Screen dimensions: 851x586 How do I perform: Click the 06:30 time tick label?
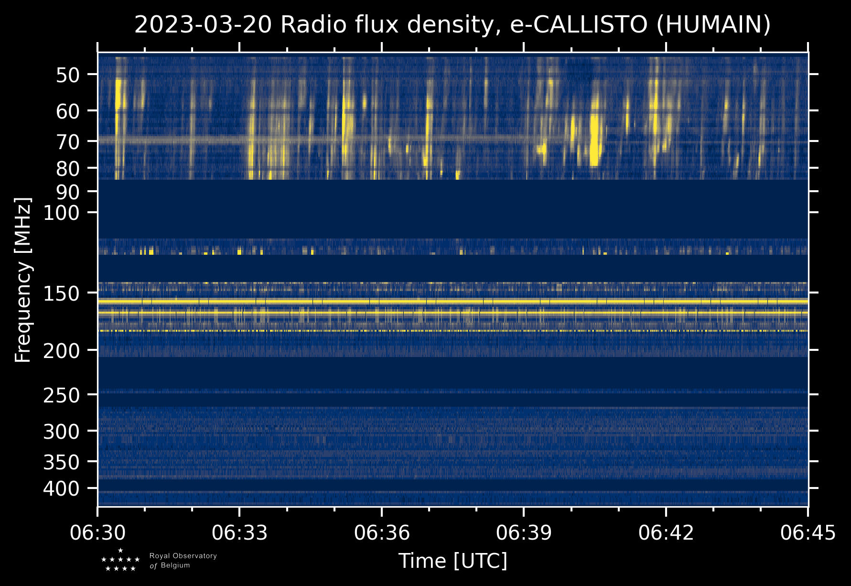(98, 532)
